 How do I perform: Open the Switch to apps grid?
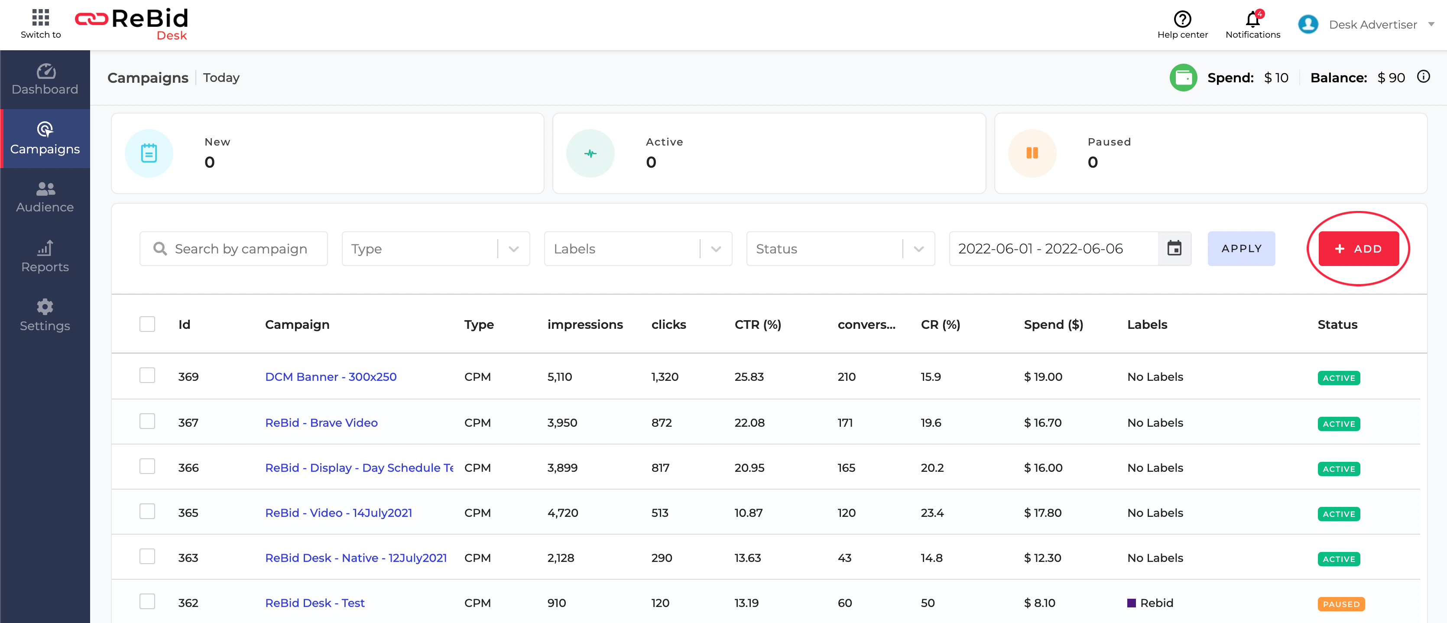tap(40, 17)
